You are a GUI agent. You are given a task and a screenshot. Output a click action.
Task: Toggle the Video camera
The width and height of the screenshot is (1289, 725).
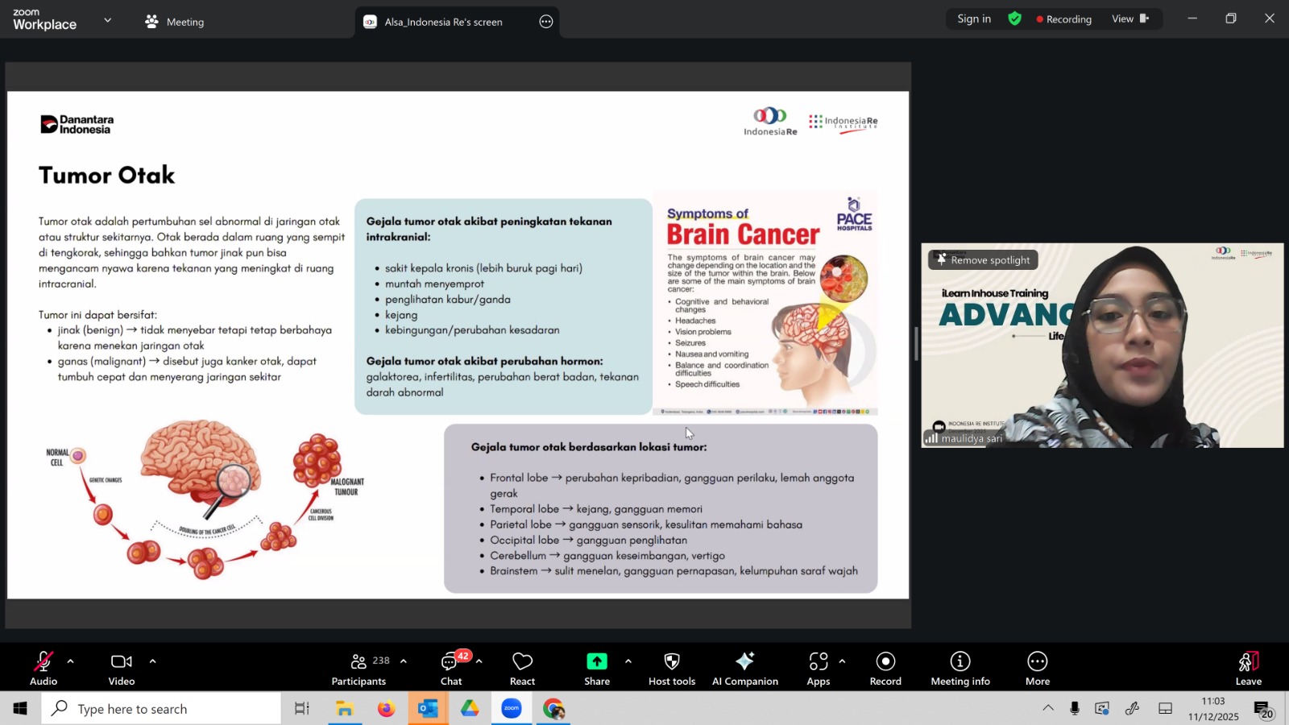pyautogui.click(x=122, y=668)
